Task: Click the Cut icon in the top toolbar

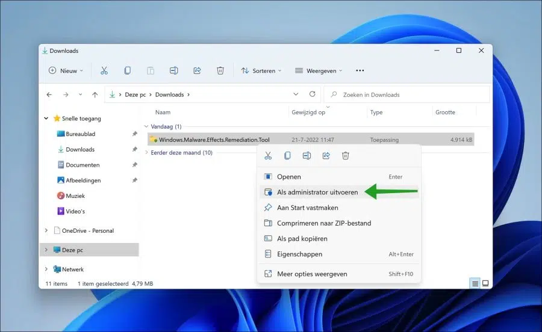Action: pos(104,71)
